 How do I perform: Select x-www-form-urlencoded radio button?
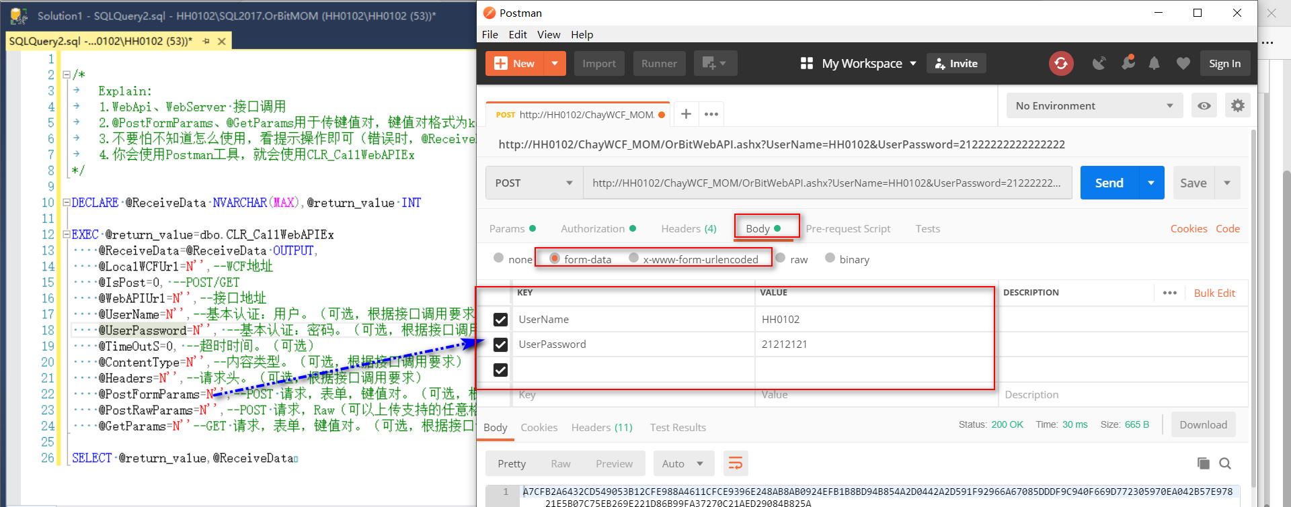633,258
